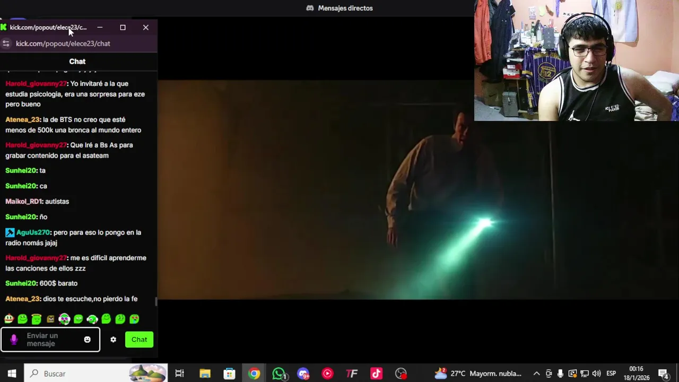The height and width of the screenshot is (382, 679).
Task: Open File Explorer from the taskbar
Action: point(205,374)
